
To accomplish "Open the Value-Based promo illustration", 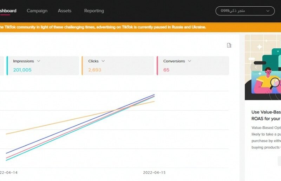I will pos(263,67).
